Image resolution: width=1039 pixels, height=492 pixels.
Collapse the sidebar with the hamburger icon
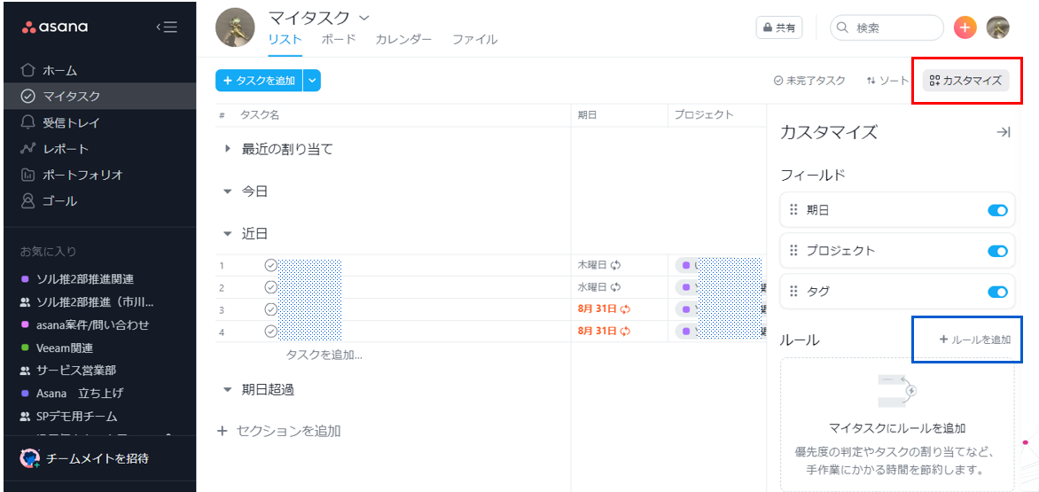(x=167, y=27)
